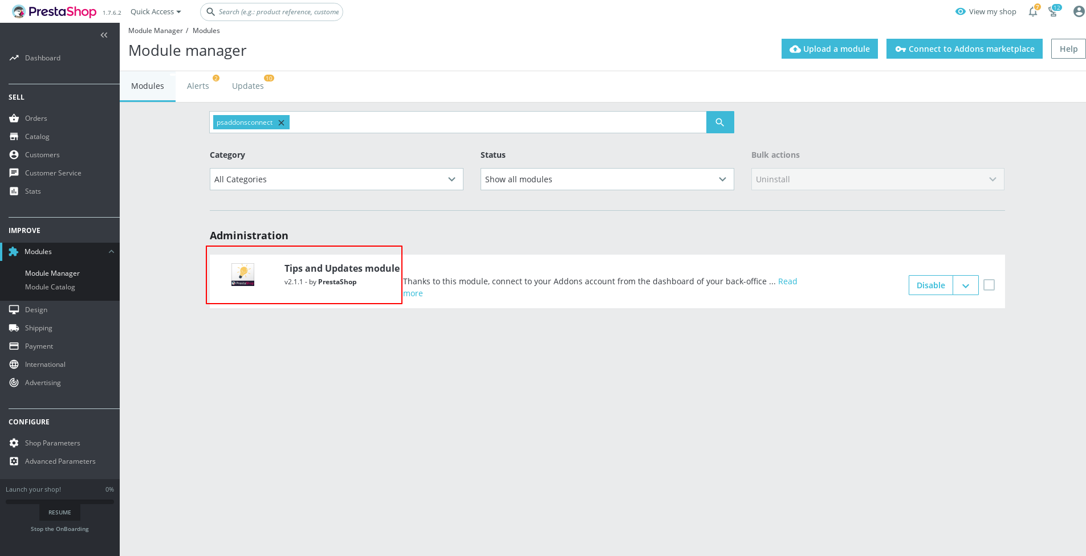The height and width of the screenshot is (556, 1086).
Task: Click into the top search field
Action: click(x=279, y=11)
